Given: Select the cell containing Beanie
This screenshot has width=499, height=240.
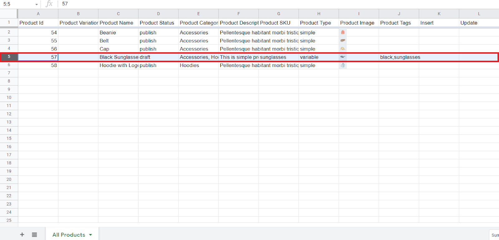Looking at the screenshot, I should point(118,32).
